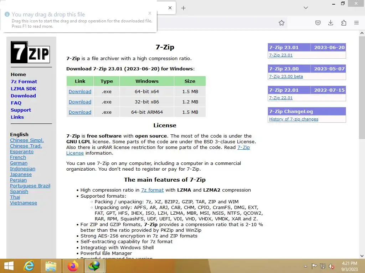Click the address bar field
The image size is (365, 273).
[222, 23]
